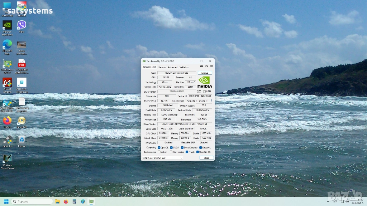Image resolution: width=367 pixels, height=206 pixels.
Task: Open the AIDA64 Extreme desktop icon
Action: click(x=7, y=83)
